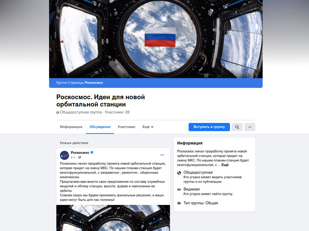Click the Роскосмос author name in post
The image size is (309, 231).
click(x=80, y=152)
